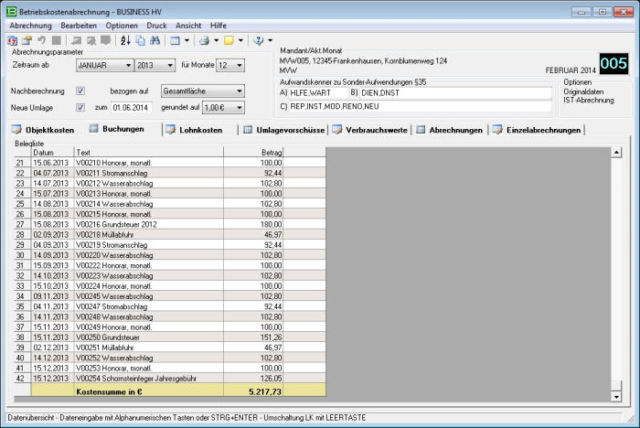
Task: Select row 'V00254 Schornsteinfeger Jahresgebühr'
Action: pos(170,379)
